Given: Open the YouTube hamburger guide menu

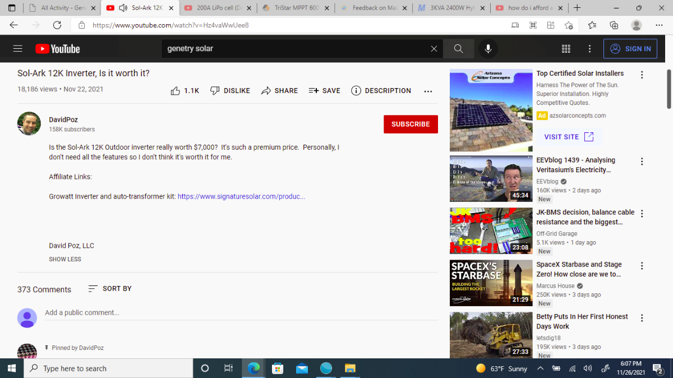Looking at the screenshot, I should (x=17, y=49).
